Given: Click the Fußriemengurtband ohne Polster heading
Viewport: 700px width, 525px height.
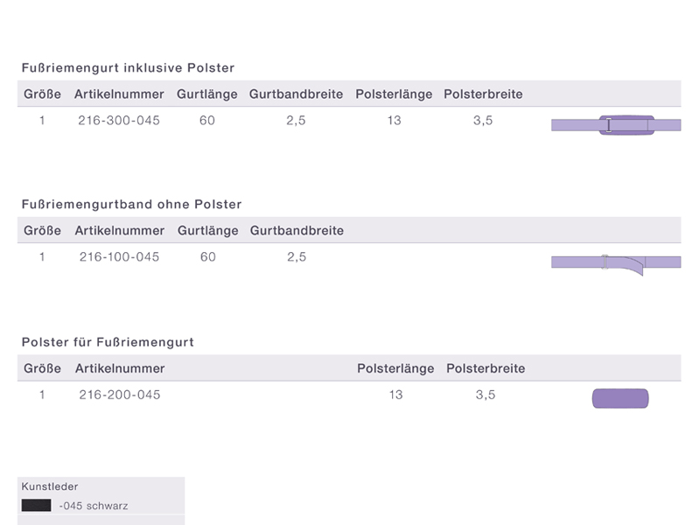Looking at the screenshot, I should (x=132, y=205).
